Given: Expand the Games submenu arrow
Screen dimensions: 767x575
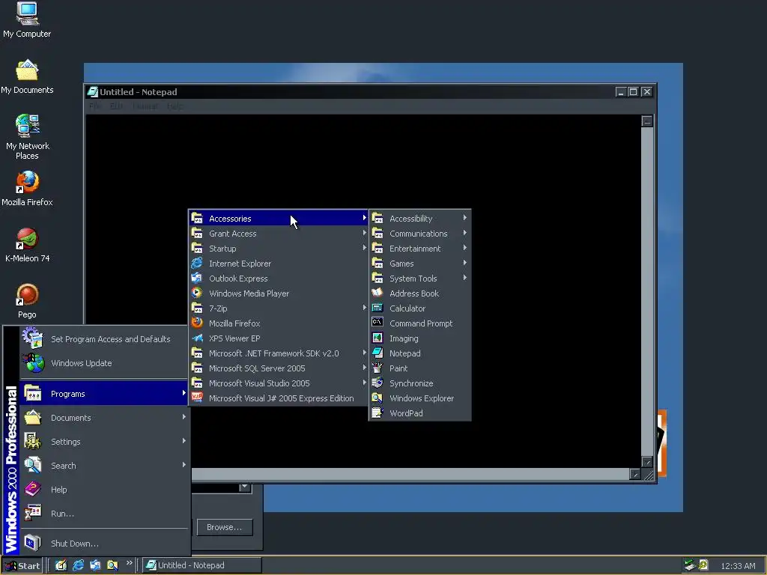Looking at the screenshot, I should pyautogui.click(x=464, y=263).
